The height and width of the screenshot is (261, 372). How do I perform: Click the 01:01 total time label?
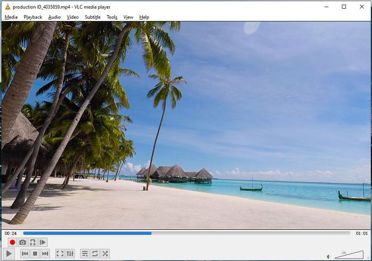click(x=361, y=233)
